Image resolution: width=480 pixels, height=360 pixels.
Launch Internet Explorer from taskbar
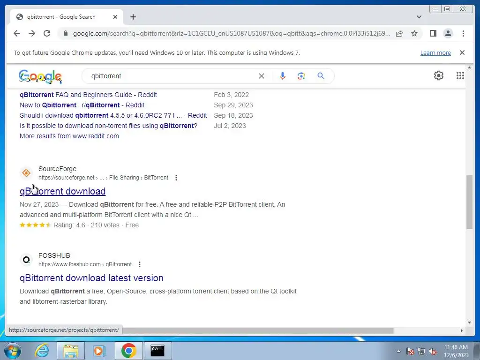(42, 351)
